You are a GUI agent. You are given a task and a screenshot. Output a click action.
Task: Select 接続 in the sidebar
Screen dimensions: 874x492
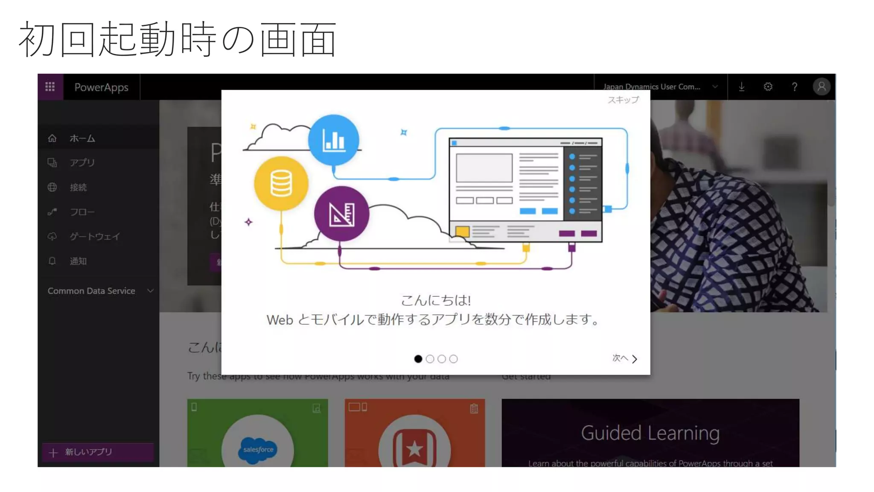pyautogui.click(x=99, y=187)
